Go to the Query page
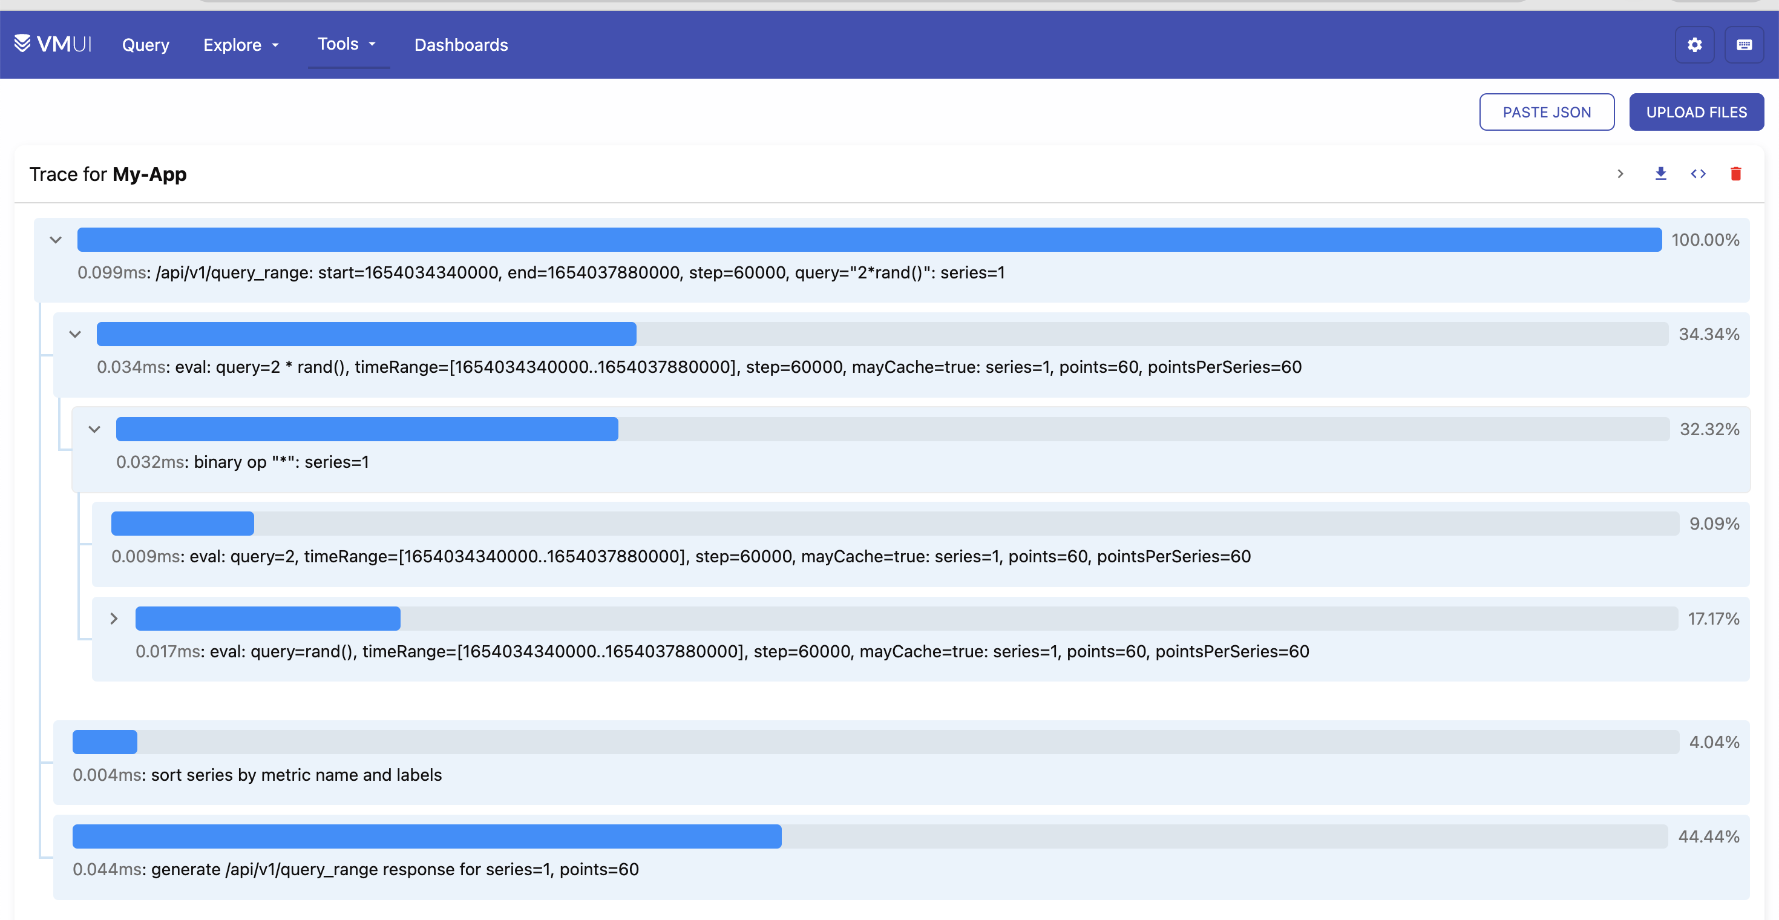This screenshot has height=920, width=1779. click(x=146, y=45)
